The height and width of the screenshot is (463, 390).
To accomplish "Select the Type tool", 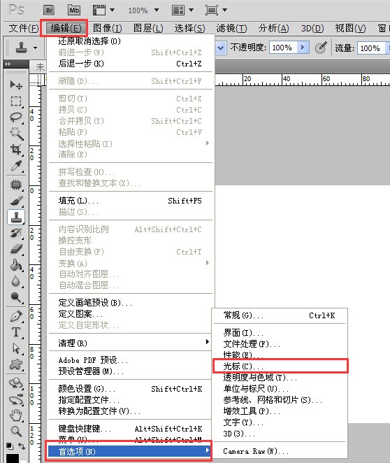I will [16, 332].
